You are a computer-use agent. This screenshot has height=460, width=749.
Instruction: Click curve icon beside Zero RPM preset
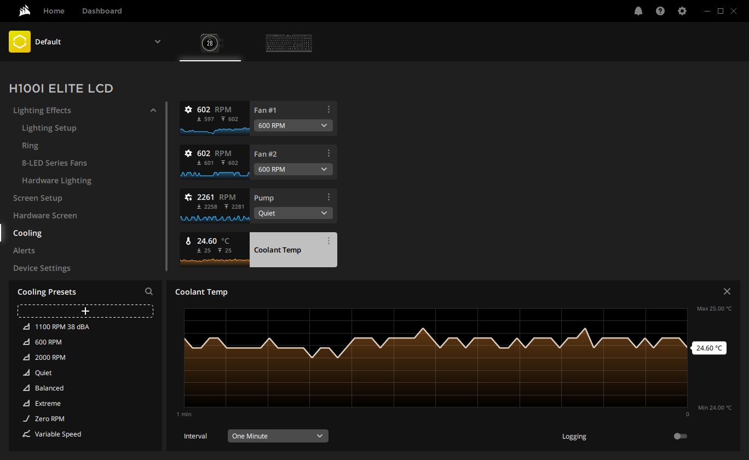pos(26,418)
